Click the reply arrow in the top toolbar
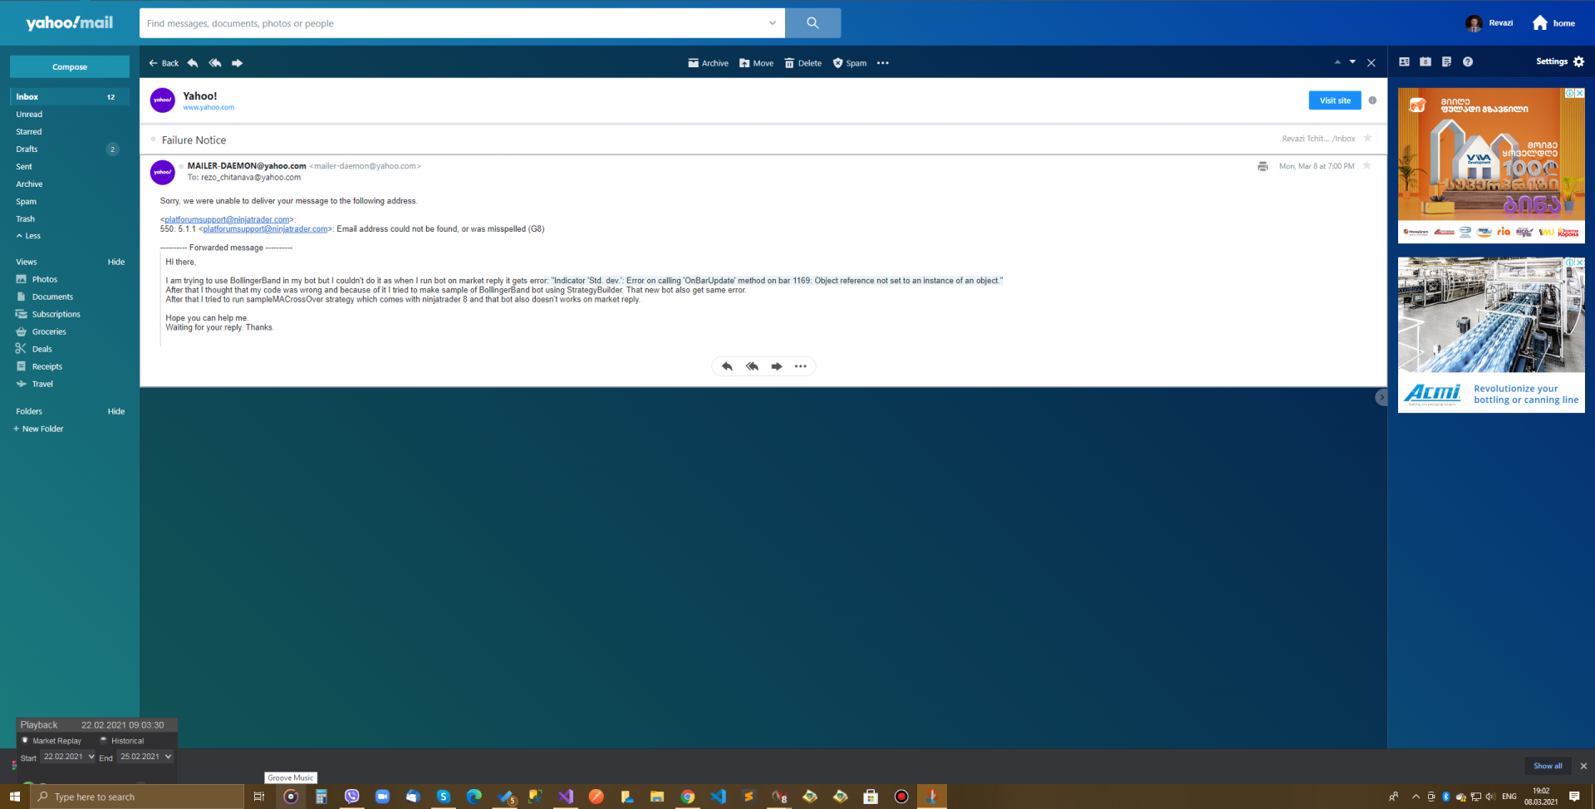 [193, 63]
